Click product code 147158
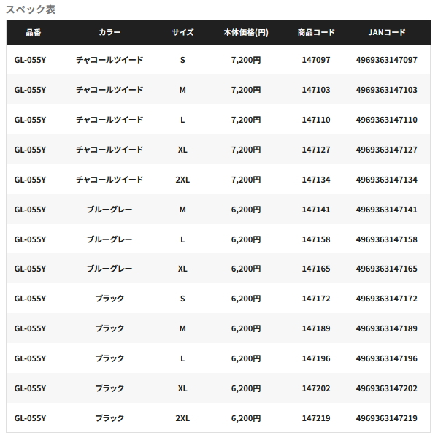This screenshot has height=438, width=438. (316, 239)
